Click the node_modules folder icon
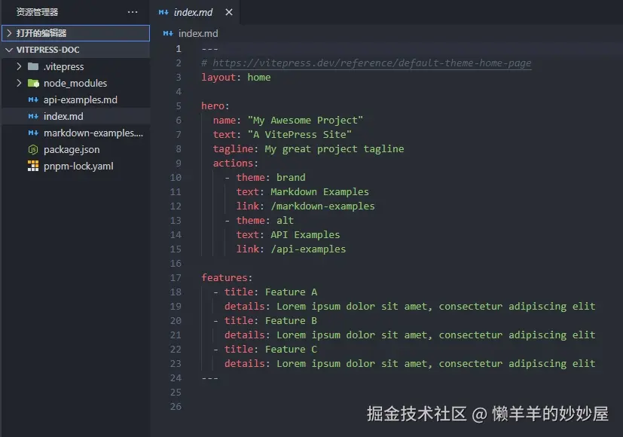This screenshot has width=623, height=437. (x=33, y=83)
